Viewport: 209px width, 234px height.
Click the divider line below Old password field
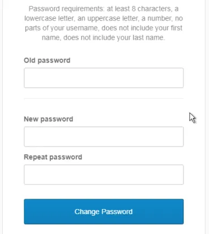104,98
